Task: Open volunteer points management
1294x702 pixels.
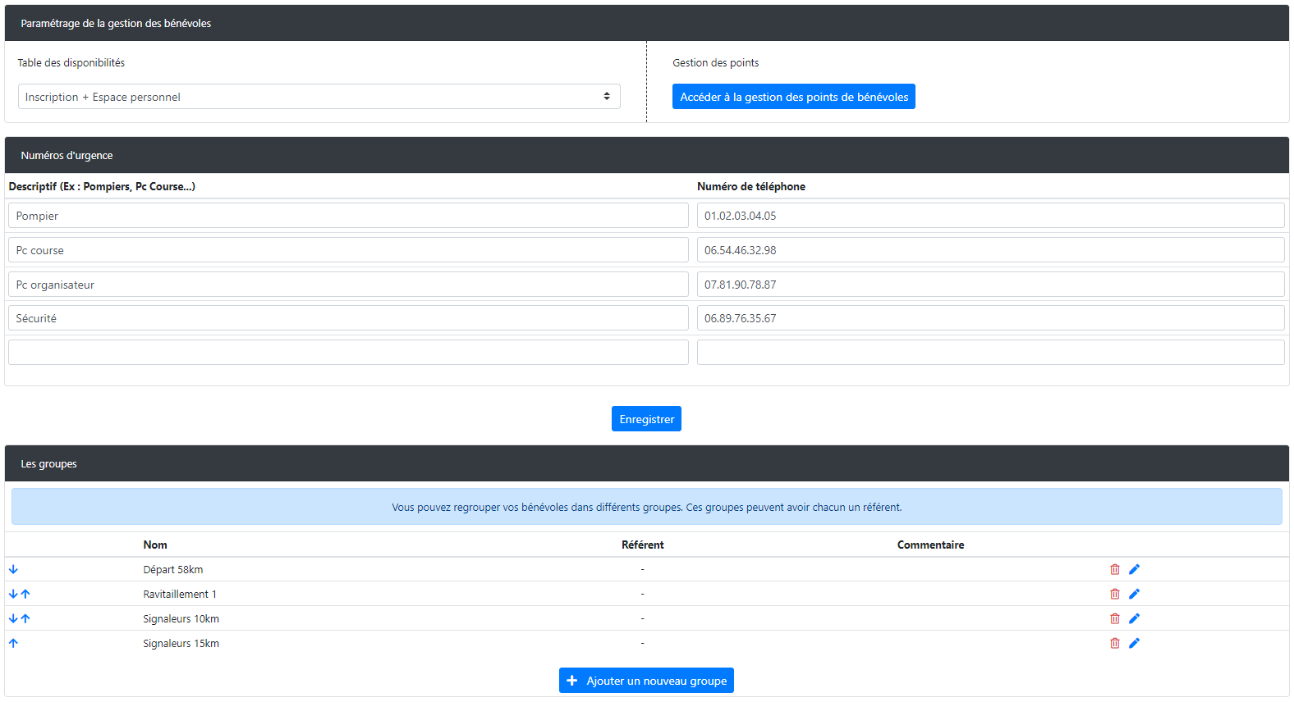Action: click(x=793, y=97)
